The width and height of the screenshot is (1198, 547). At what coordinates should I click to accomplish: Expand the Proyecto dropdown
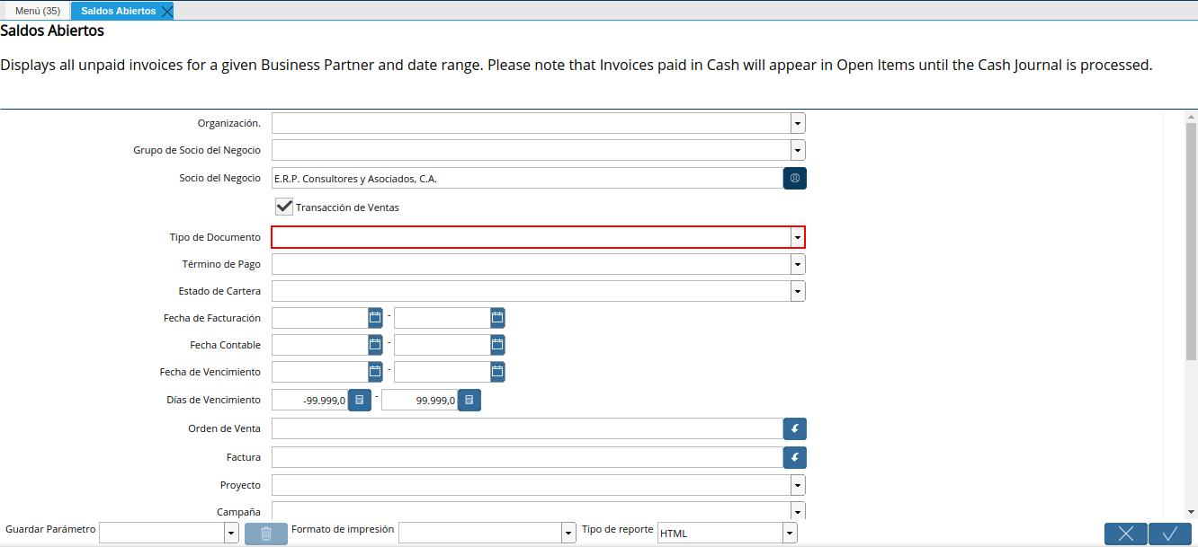798,485
